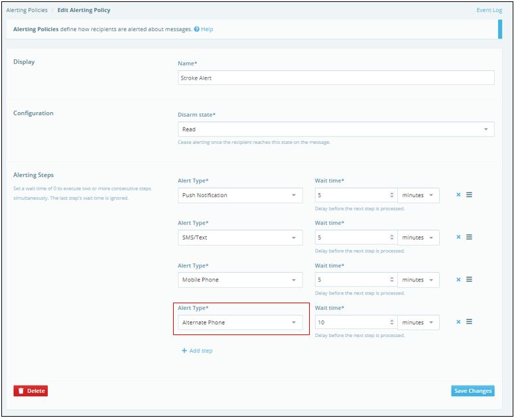Click the reorder handle for Alternate Phone step
This screenshot has width=516, height=420.
point(469,322)
